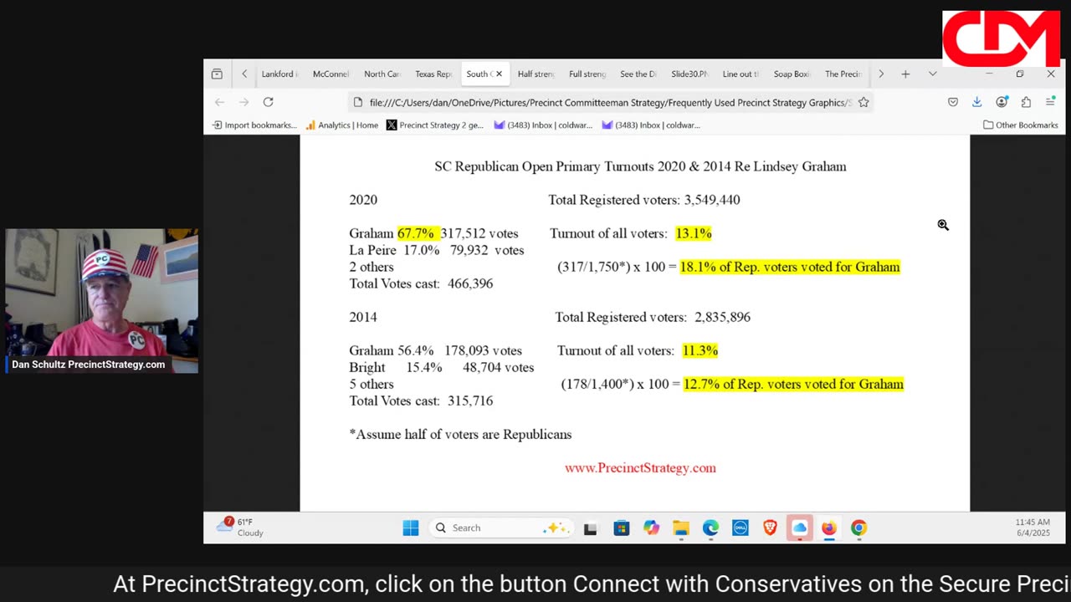Open Brave browser from taskbar
This screenshot has width=1071, height=602.
(x=770, y=528)
